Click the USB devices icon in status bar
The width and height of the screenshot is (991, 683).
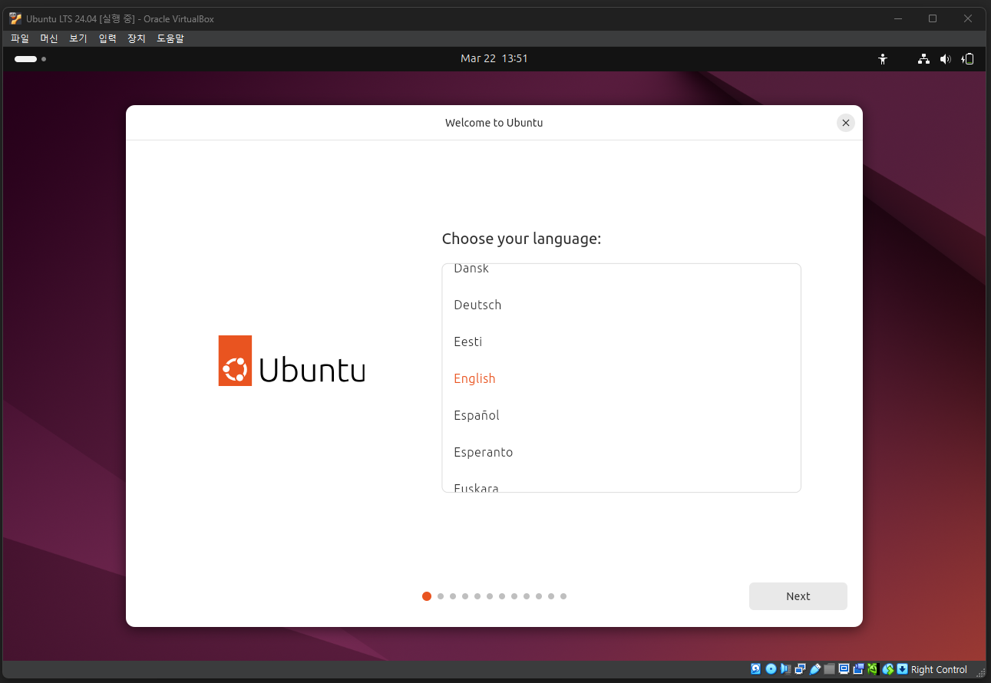pyautogui.click(x=814, y=669)
